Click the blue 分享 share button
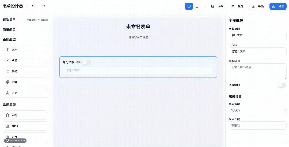Screen dimensions: 289x147 278,6
